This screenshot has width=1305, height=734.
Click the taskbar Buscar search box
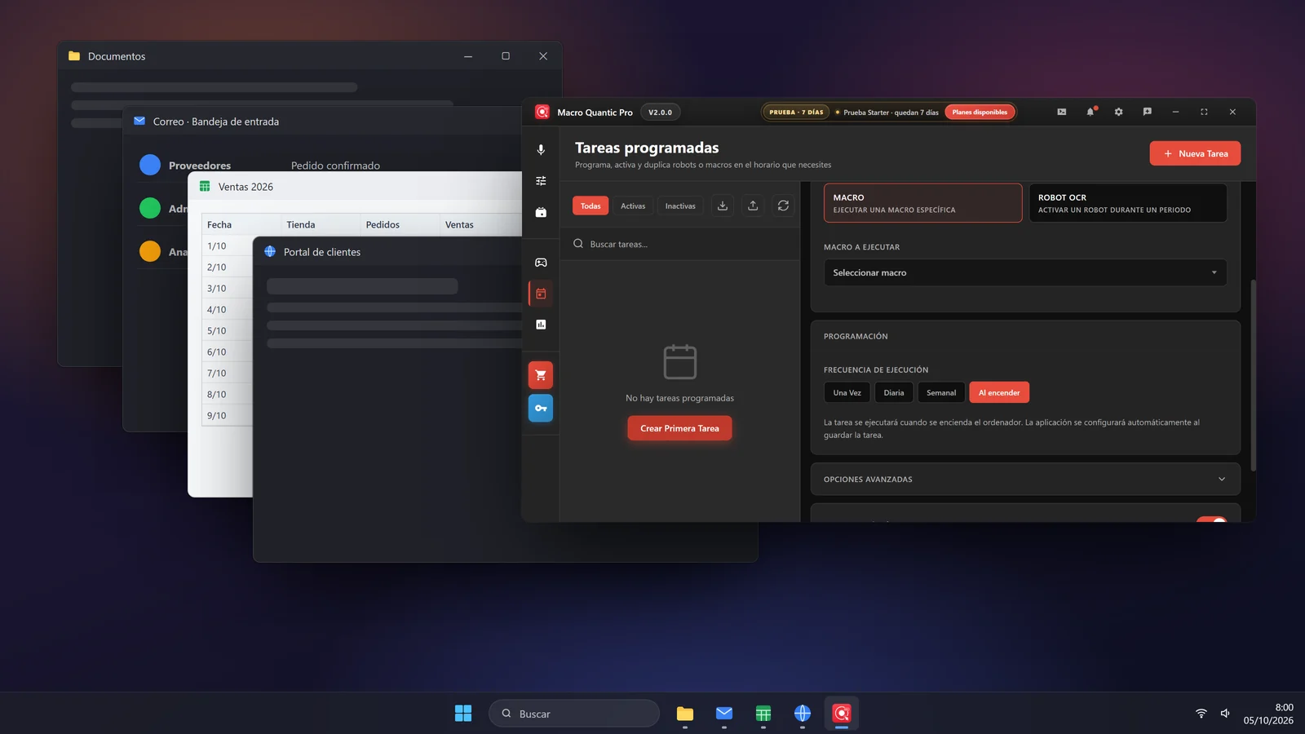coord(574,714)
